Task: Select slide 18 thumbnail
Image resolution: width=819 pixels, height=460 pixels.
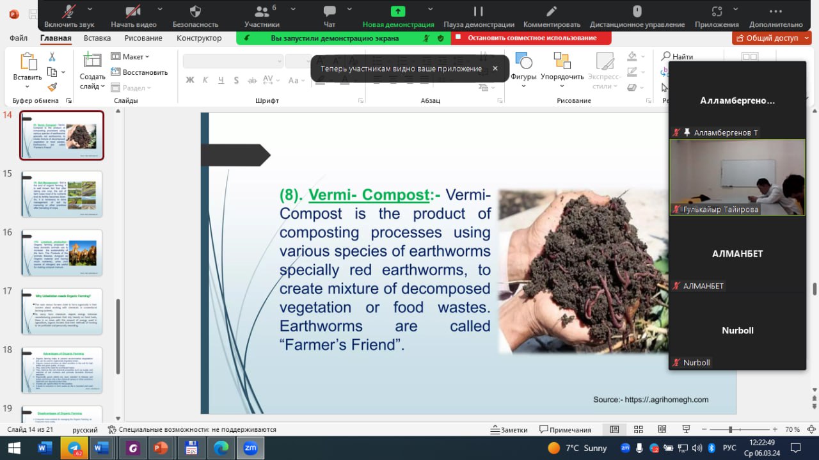Action: [x=61, y=370]
